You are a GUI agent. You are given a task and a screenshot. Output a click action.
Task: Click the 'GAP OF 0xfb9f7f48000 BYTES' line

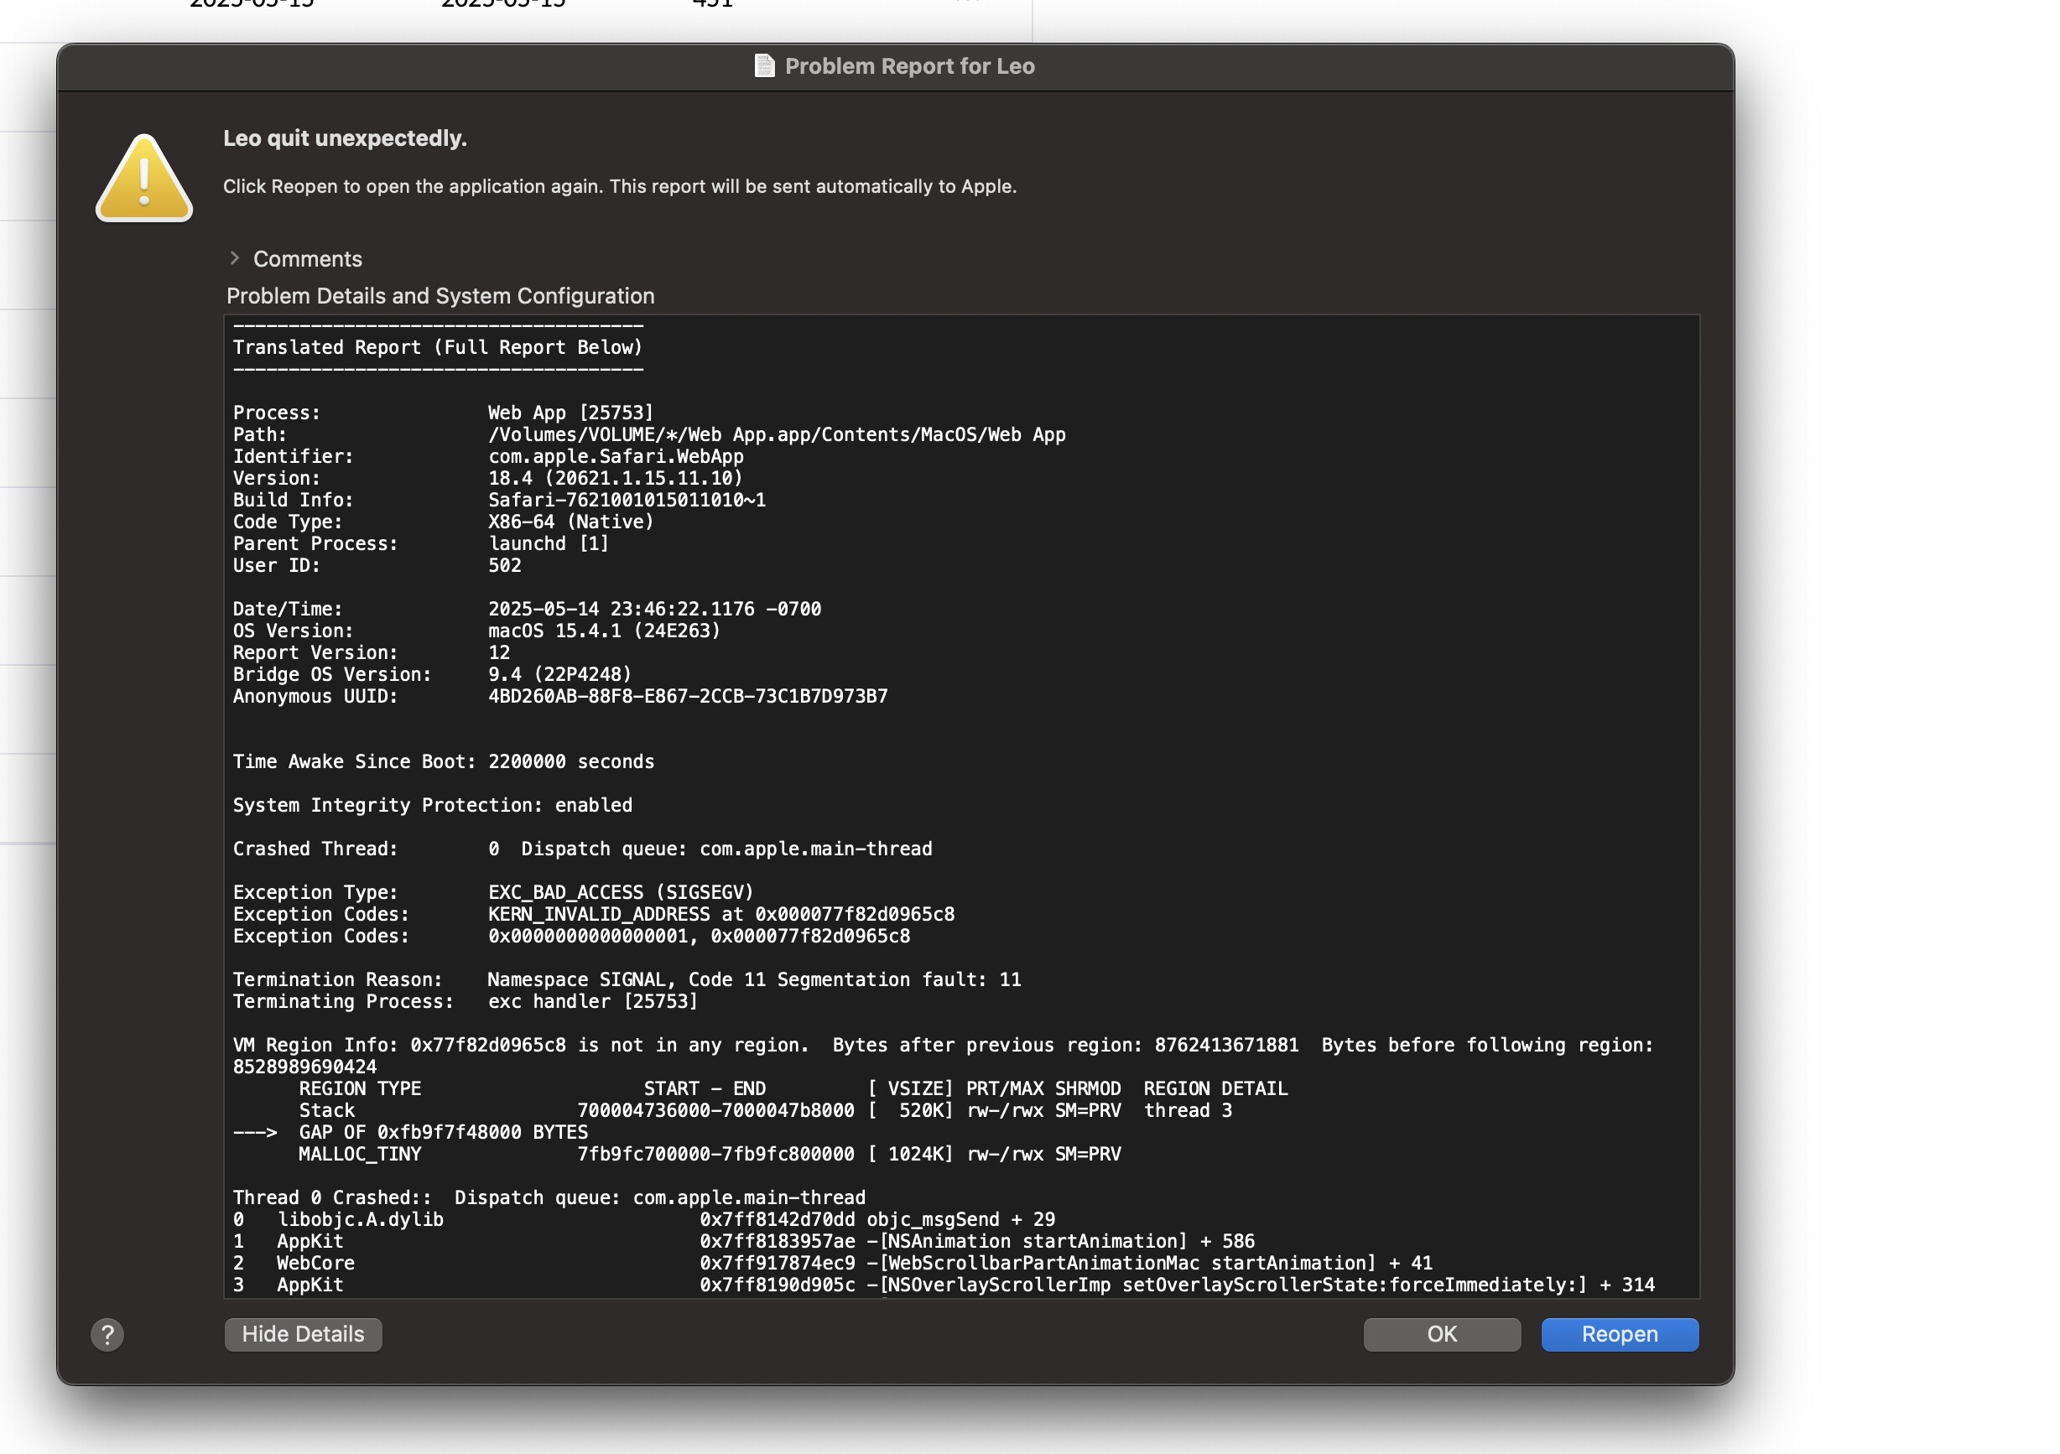411,1132
